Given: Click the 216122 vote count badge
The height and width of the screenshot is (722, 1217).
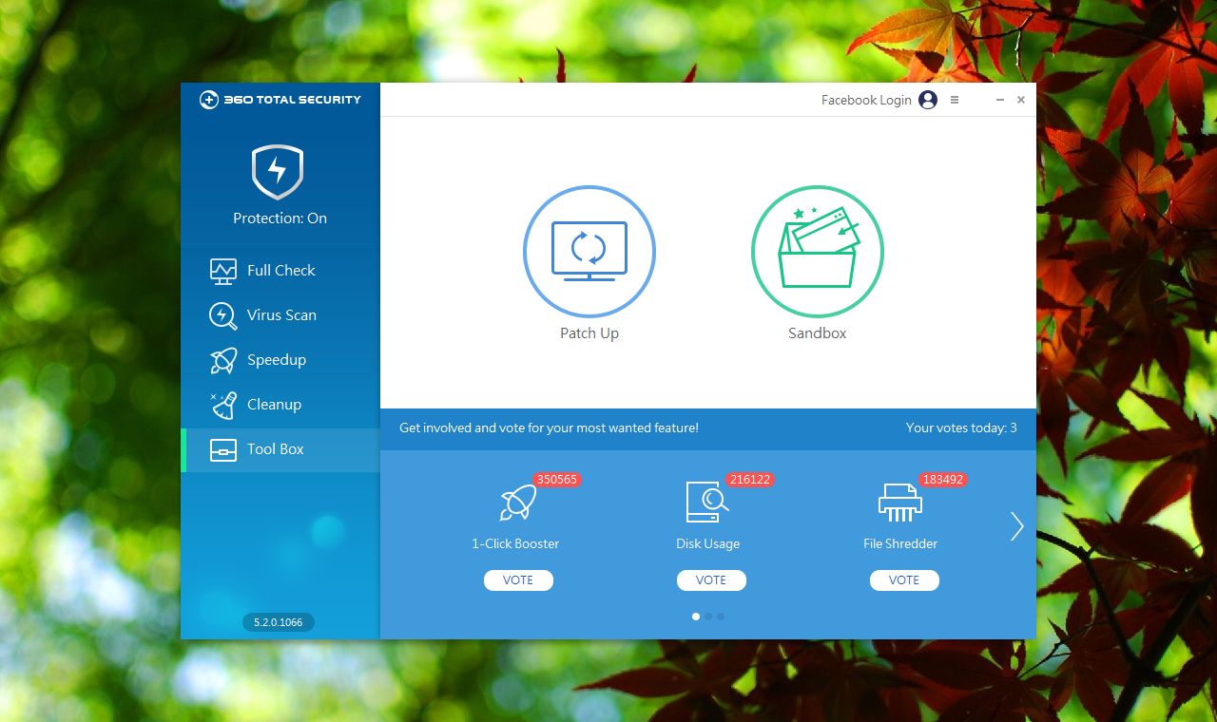Looking at the screenshot, I should click(750, 480).
